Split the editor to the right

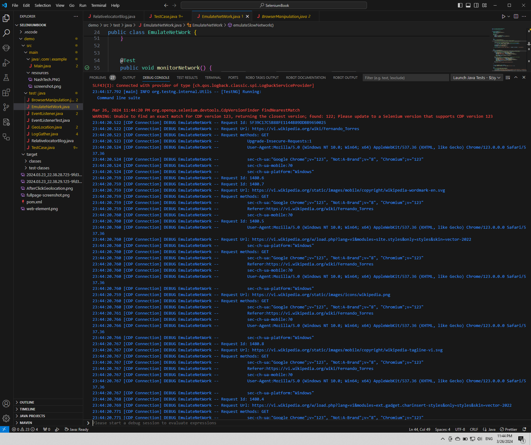point(516,16)
